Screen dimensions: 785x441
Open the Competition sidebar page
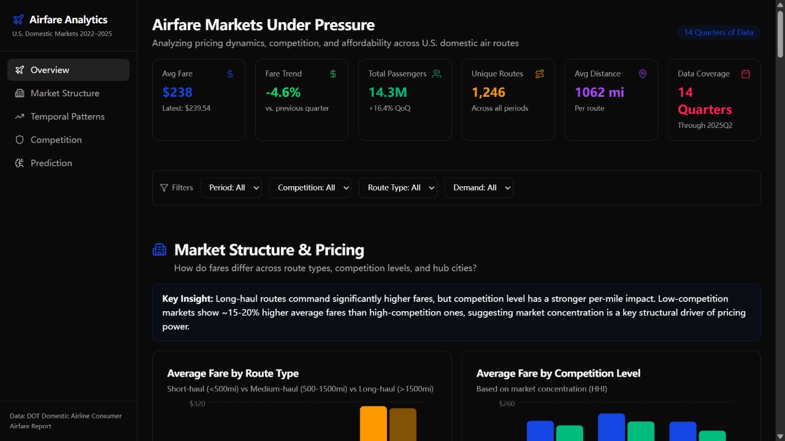(x=69, y=140)
